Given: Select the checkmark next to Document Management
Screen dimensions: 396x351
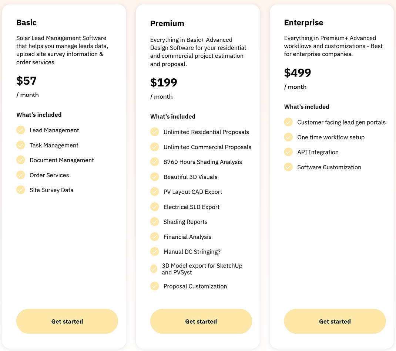Looking at the screenshot, I should (x=21, y=160).
